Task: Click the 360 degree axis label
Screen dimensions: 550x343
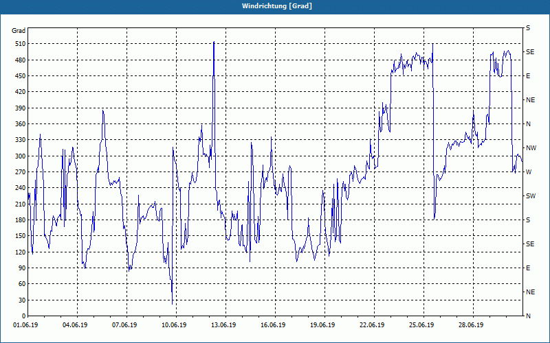Action: [21, 124]
